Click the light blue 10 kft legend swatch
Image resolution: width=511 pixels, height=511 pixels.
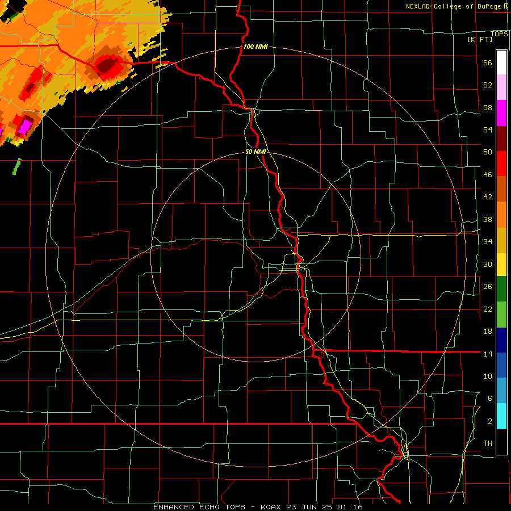coord(501,391)
